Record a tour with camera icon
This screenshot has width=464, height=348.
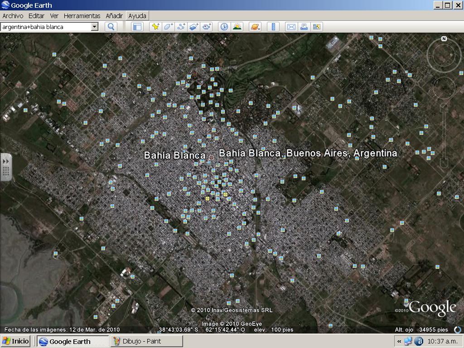point(206,27)
